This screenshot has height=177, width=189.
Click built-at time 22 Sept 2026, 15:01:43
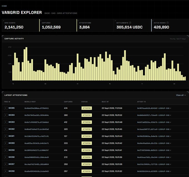tap(112, 136)
